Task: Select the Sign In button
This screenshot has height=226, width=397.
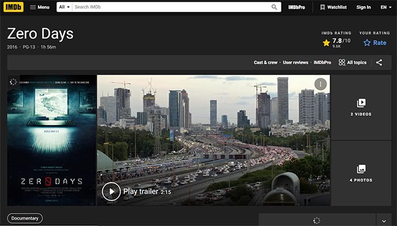Action: 364,7
